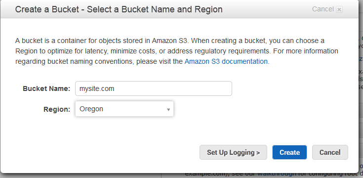Click the Set Up Logging button

click(x=233, y=152)
